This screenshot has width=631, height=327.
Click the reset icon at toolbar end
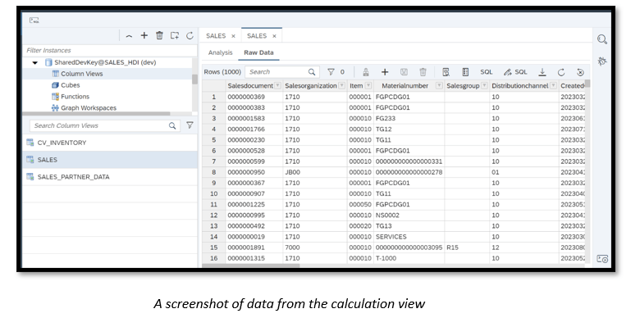(580, 72)
